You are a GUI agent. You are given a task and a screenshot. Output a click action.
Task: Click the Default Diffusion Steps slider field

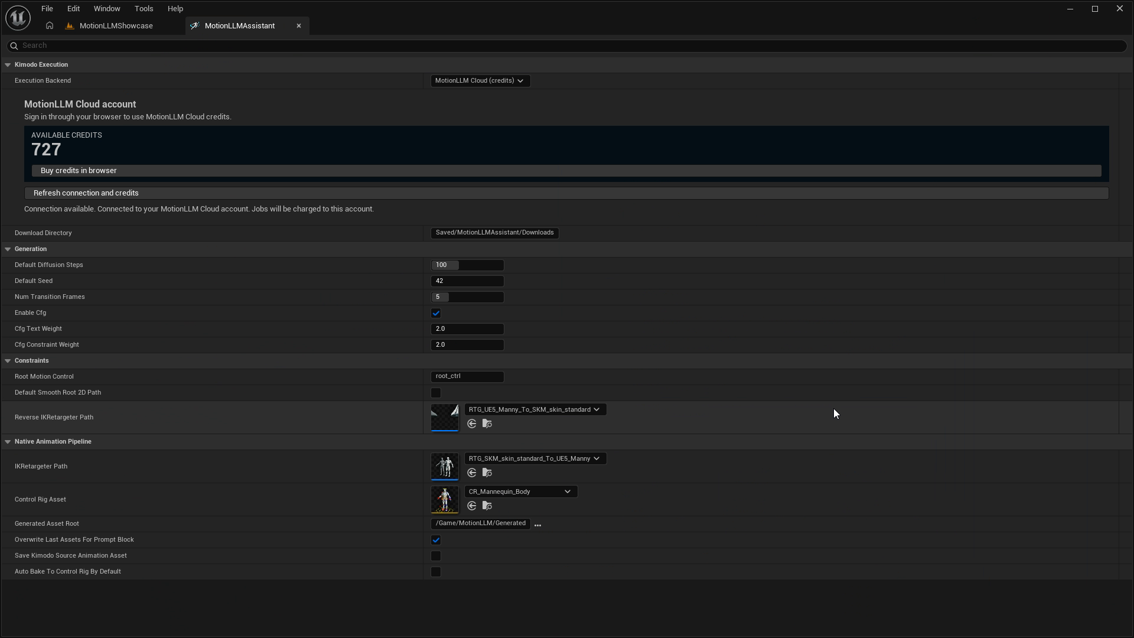467,265
